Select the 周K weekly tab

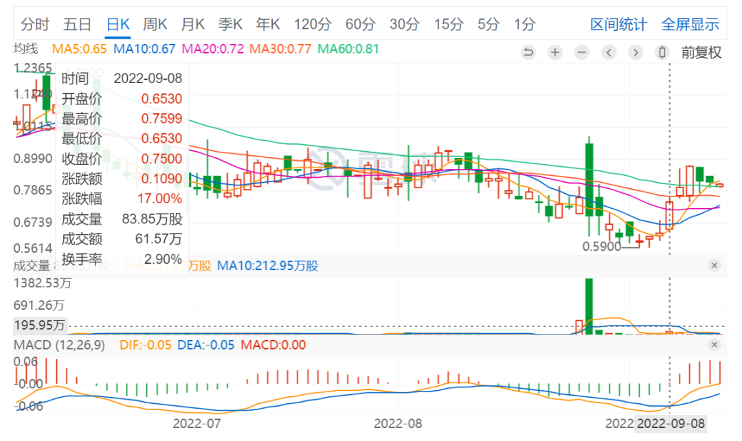pyautogui.click(x=155, y=24)
